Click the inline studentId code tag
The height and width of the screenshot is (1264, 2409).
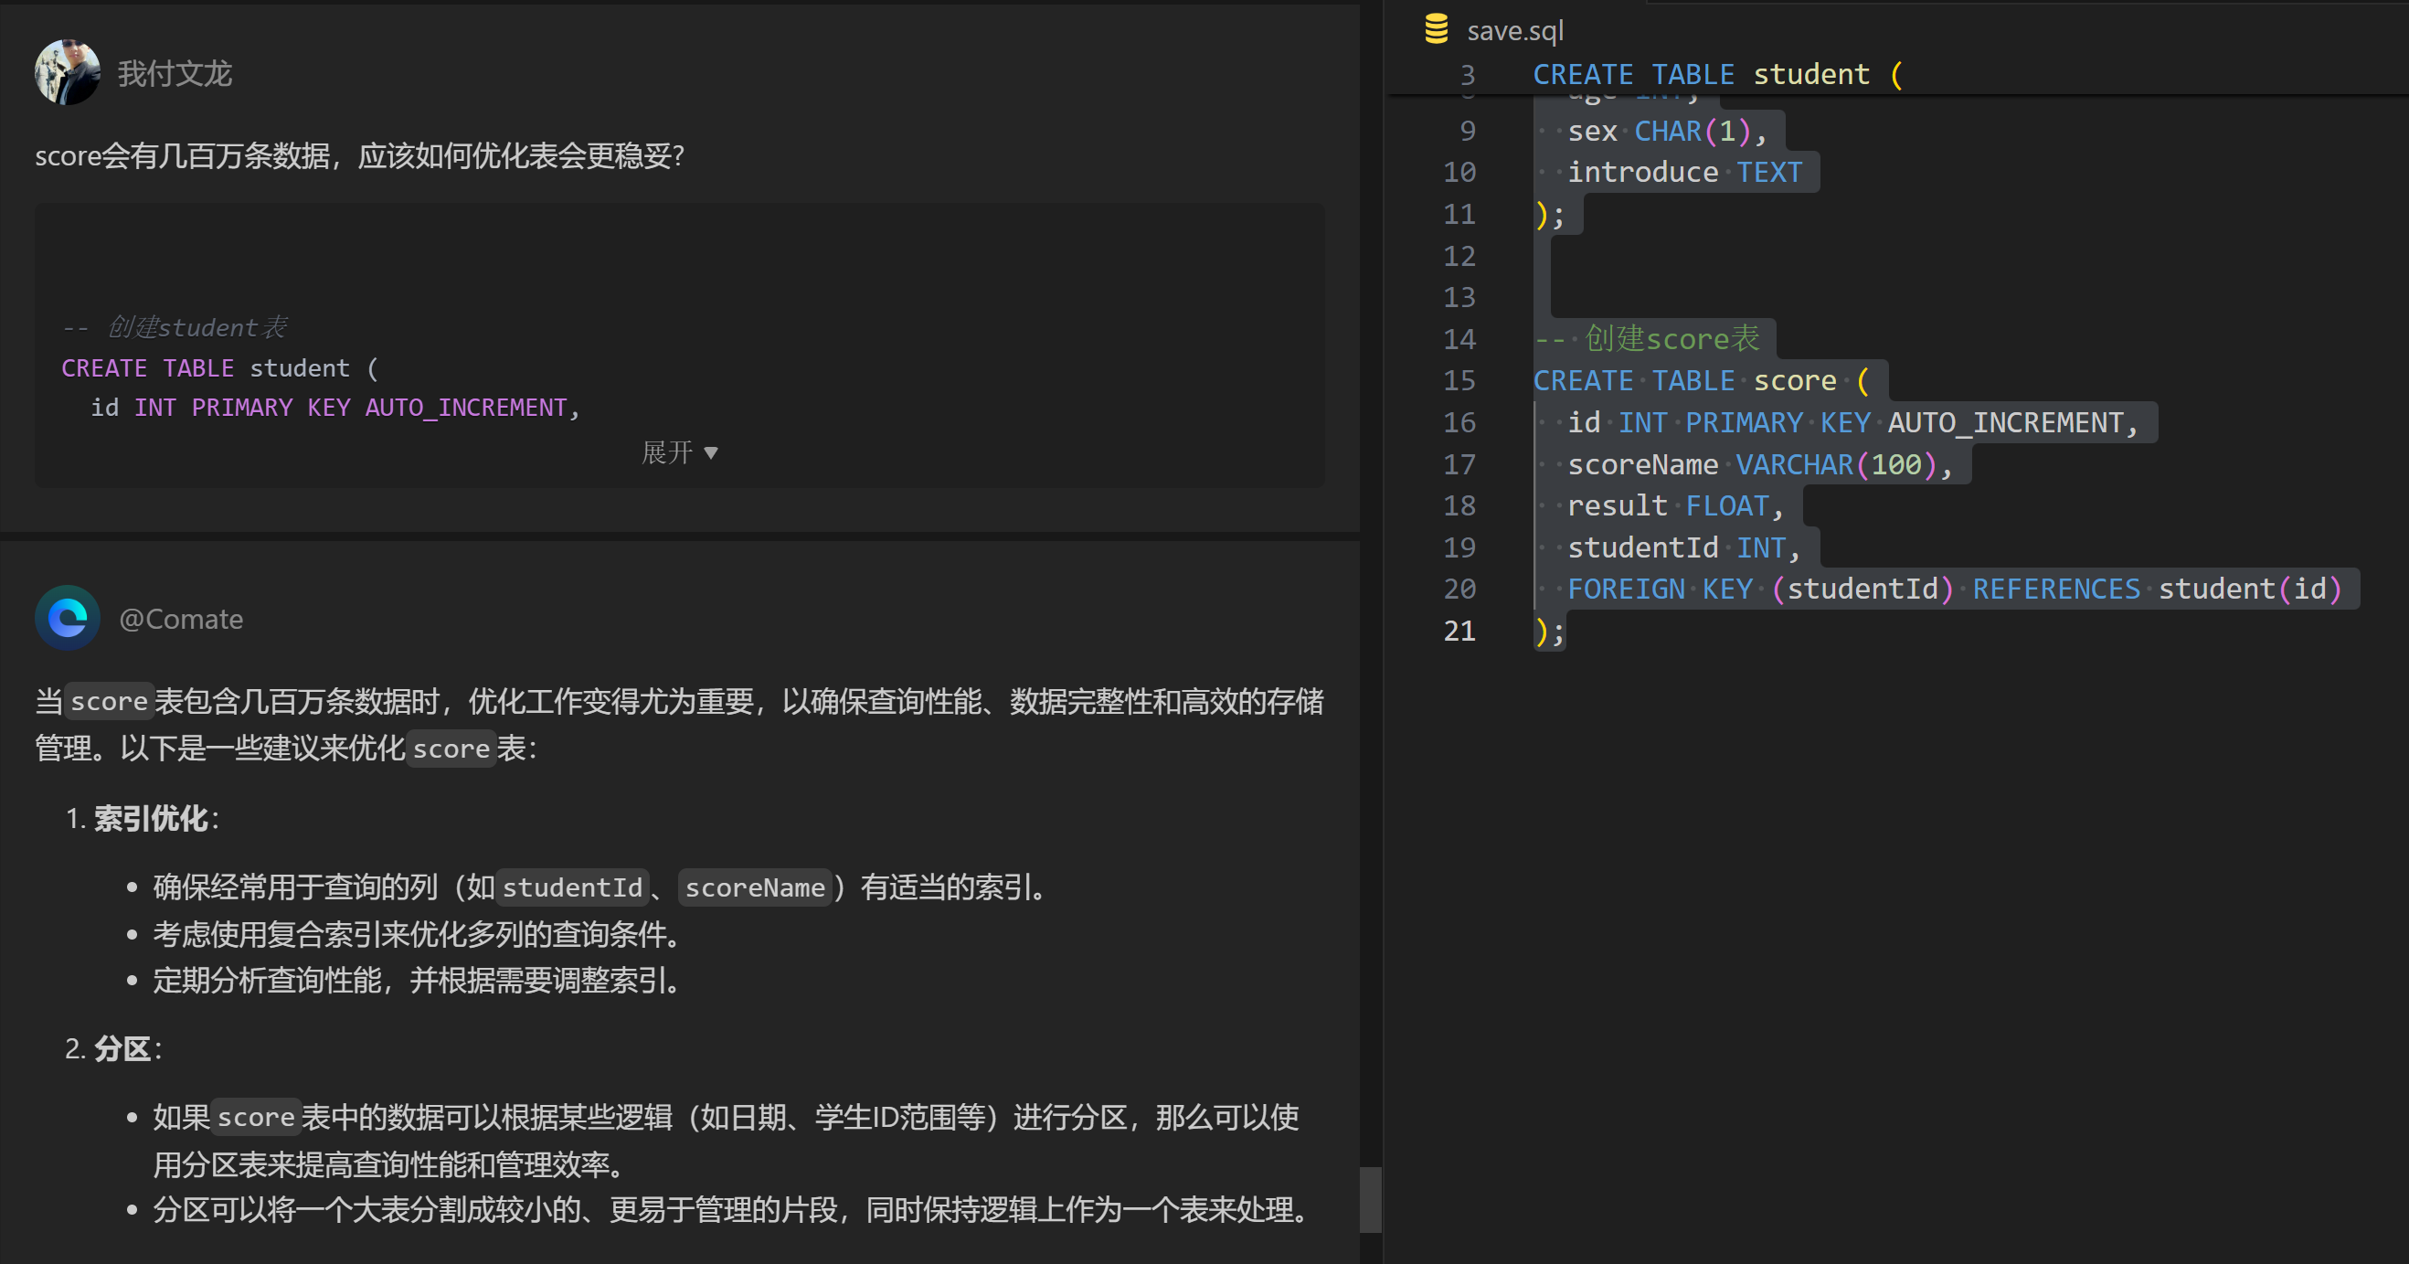click(572, 887)
